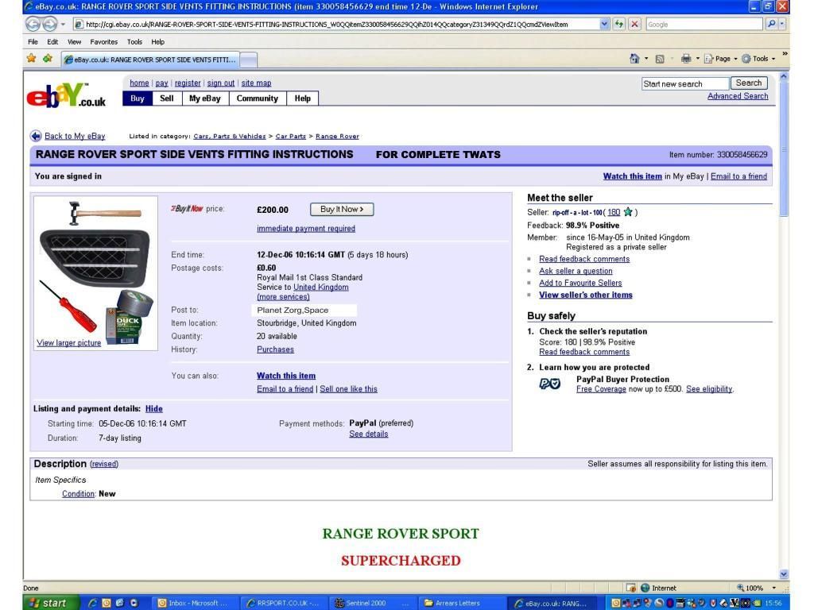Screen dimensions: 814x610
Task: Click Advanced Search link
Action: coord(738,96)
